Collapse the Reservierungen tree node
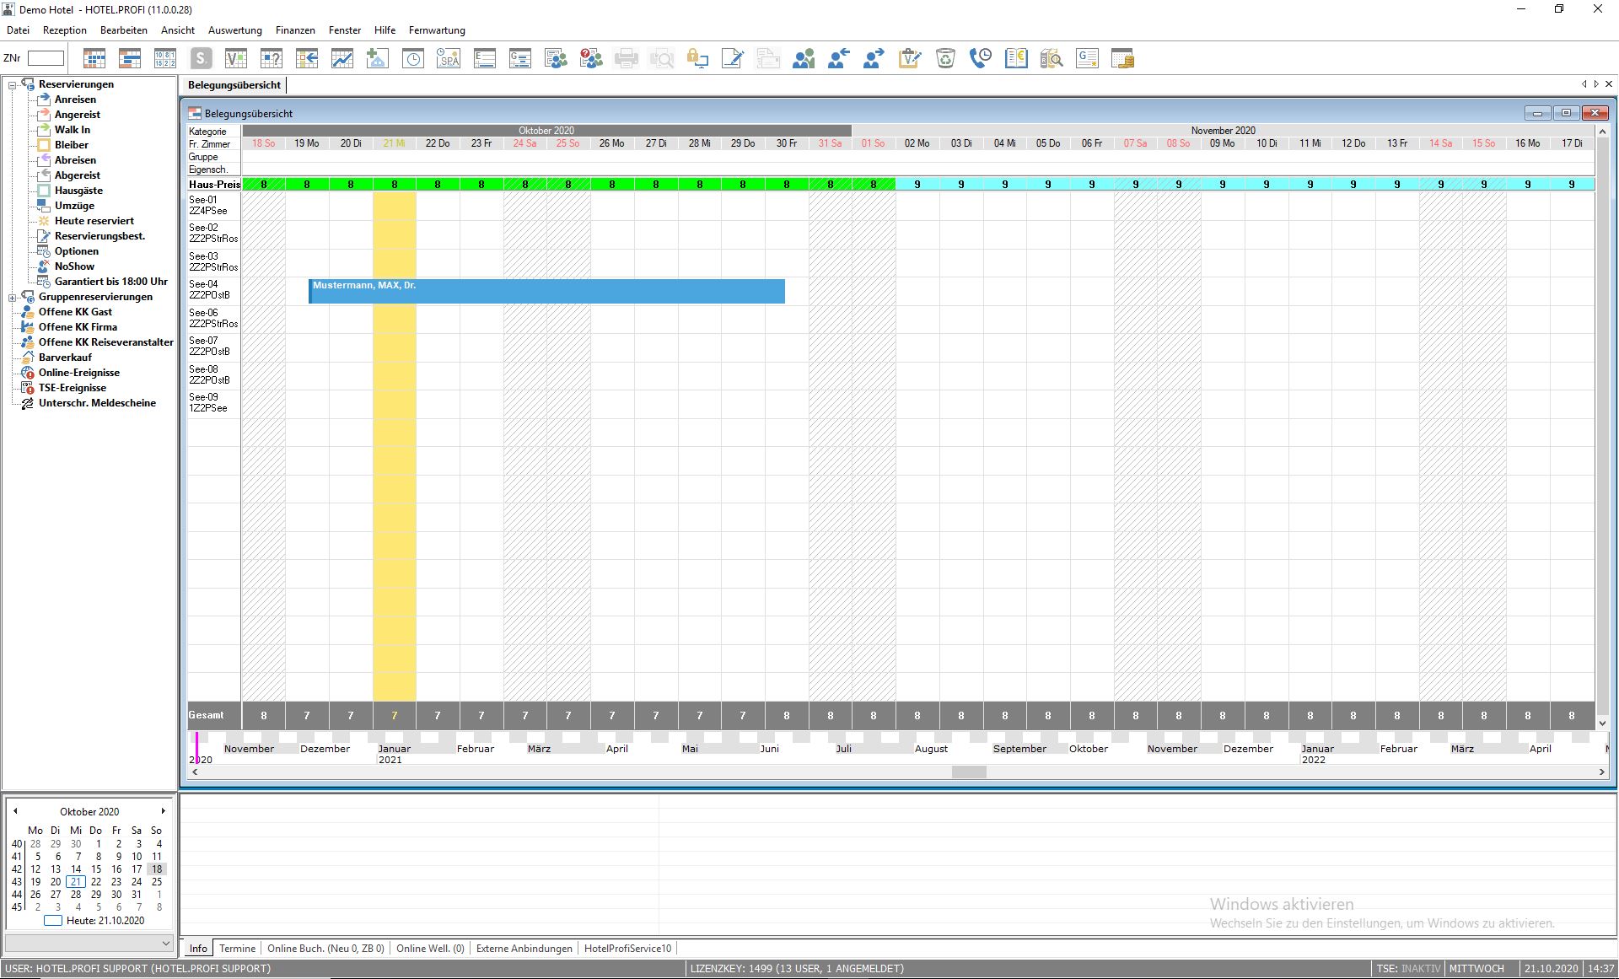 coord(13,84)
